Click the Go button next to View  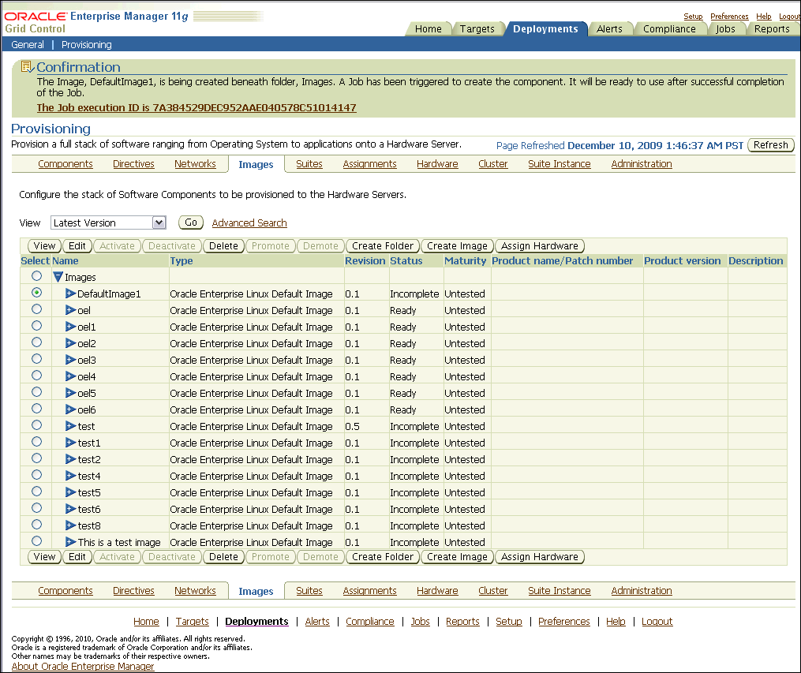191,222
